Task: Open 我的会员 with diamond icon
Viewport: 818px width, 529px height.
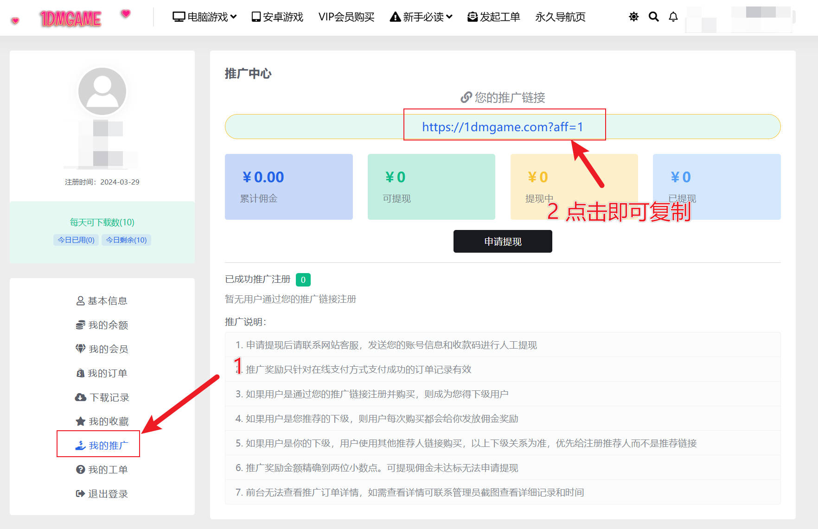Action: 102,349
